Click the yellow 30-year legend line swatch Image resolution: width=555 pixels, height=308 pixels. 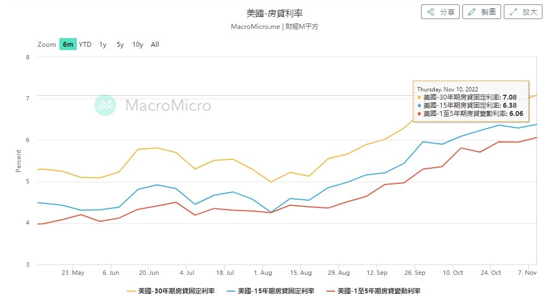click(x=131, y=291)
